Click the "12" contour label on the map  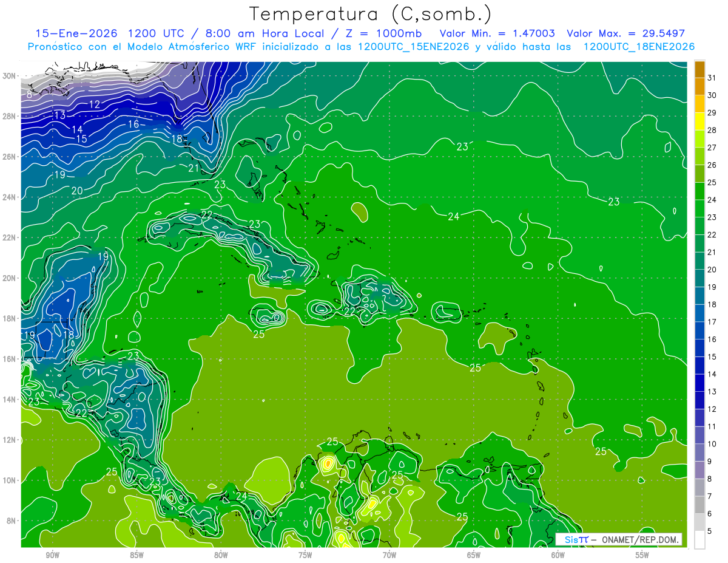tap(95, 104)
